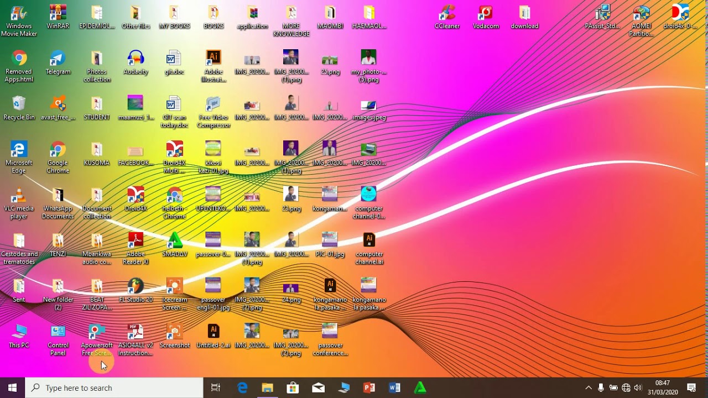The width and height of the screenshot is (708, 398).
Task: Open Microsoft Store from the taskbar
Action: (x=293, y=387)
